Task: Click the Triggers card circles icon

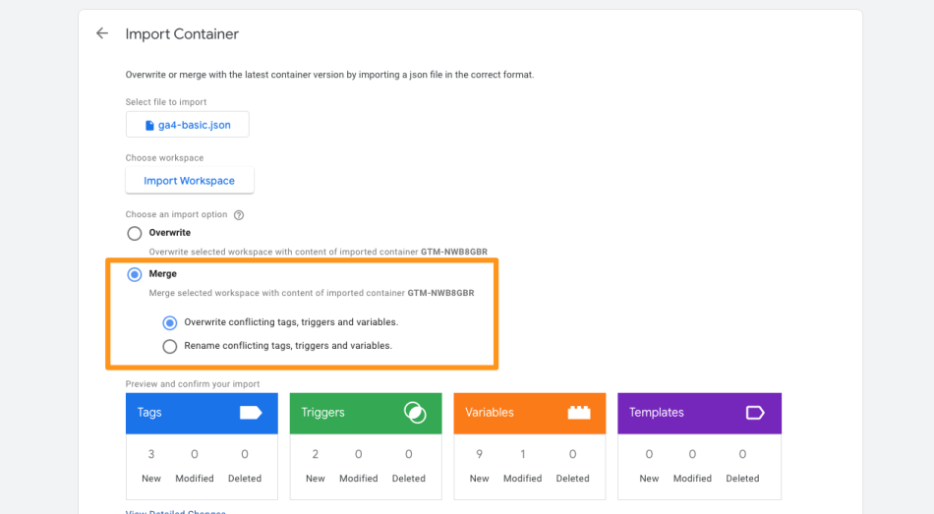Action: (415, 413)
